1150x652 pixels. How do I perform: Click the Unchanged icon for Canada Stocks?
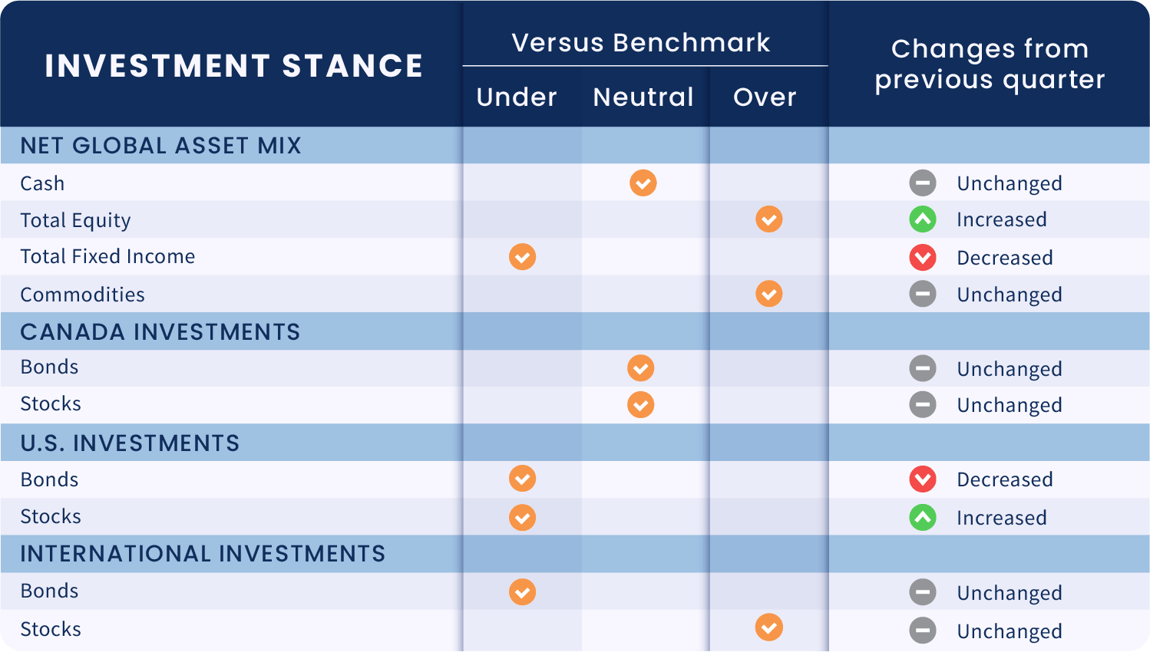(x=923, y=404)
